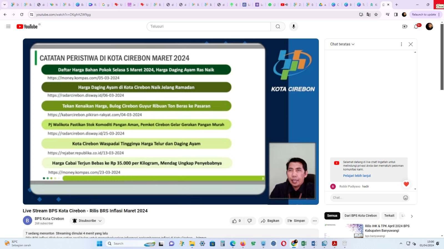444x249 pixels.
Task: Open Chrome profile avatar in toolbar
Action: click(x=404, y=14)
